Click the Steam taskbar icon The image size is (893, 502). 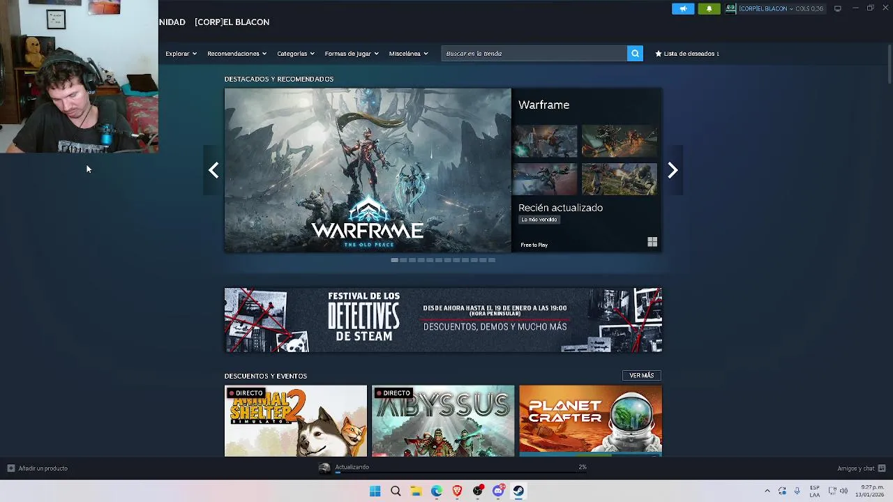(x=518, y=491)
